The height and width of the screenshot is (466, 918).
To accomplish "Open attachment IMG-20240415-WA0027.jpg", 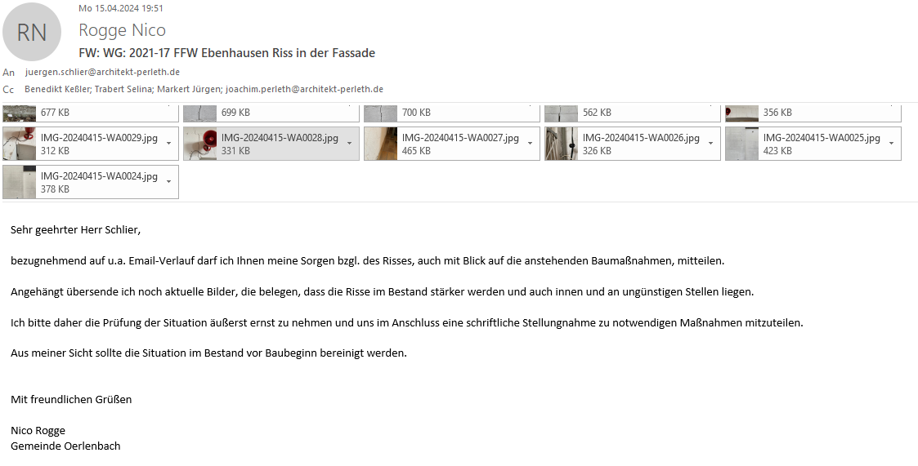I will (x=452, y=144).
